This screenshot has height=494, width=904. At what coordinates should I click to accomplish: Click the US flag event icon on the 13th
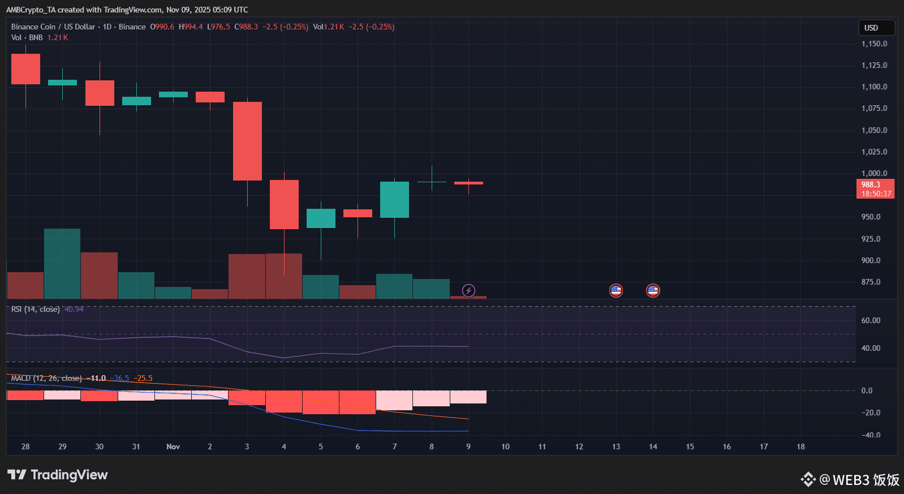click(616, 290)
